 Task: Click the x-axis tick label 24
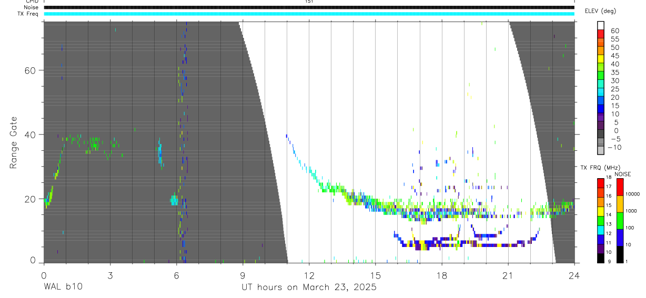(574, 275)
